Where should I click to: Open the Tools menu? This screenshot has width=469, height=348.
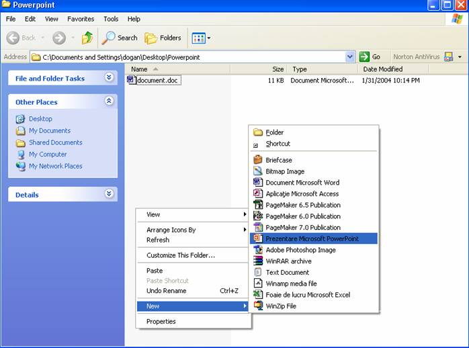pyautogui.click(x=111, y=19)
